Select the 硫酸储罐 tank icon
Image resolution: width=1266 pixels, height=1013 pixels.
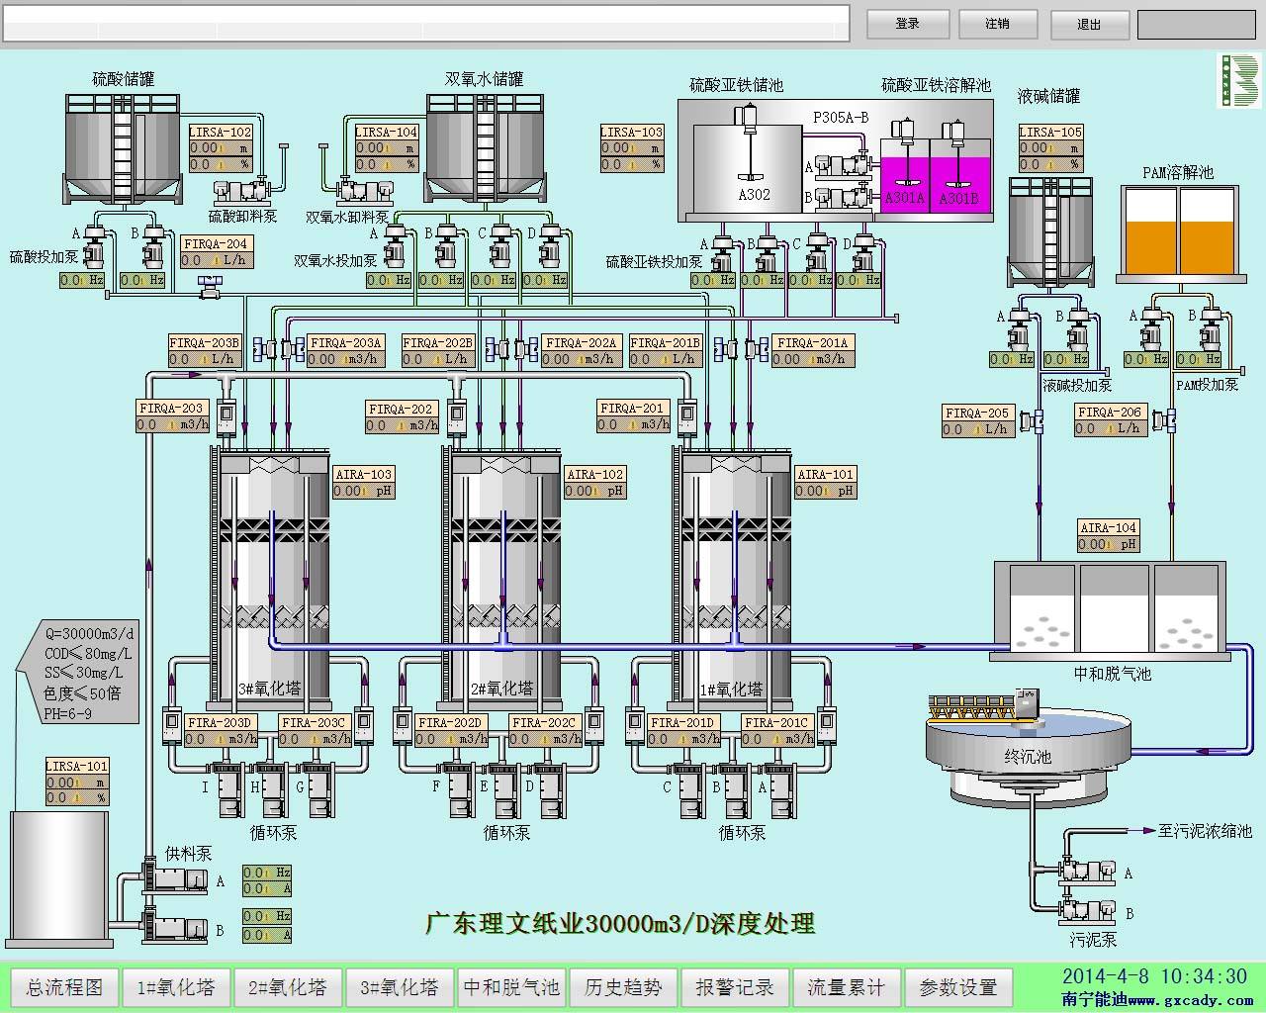pyautogui.click(x=124, y=150)
